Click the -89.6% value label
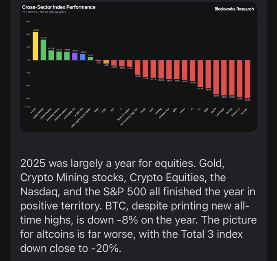 point(247,100)
